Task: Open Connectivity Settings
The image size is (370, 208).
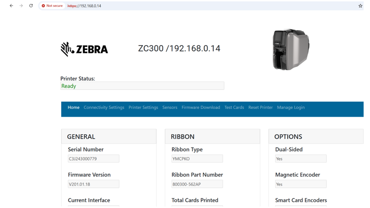Action: pos(104,108)
